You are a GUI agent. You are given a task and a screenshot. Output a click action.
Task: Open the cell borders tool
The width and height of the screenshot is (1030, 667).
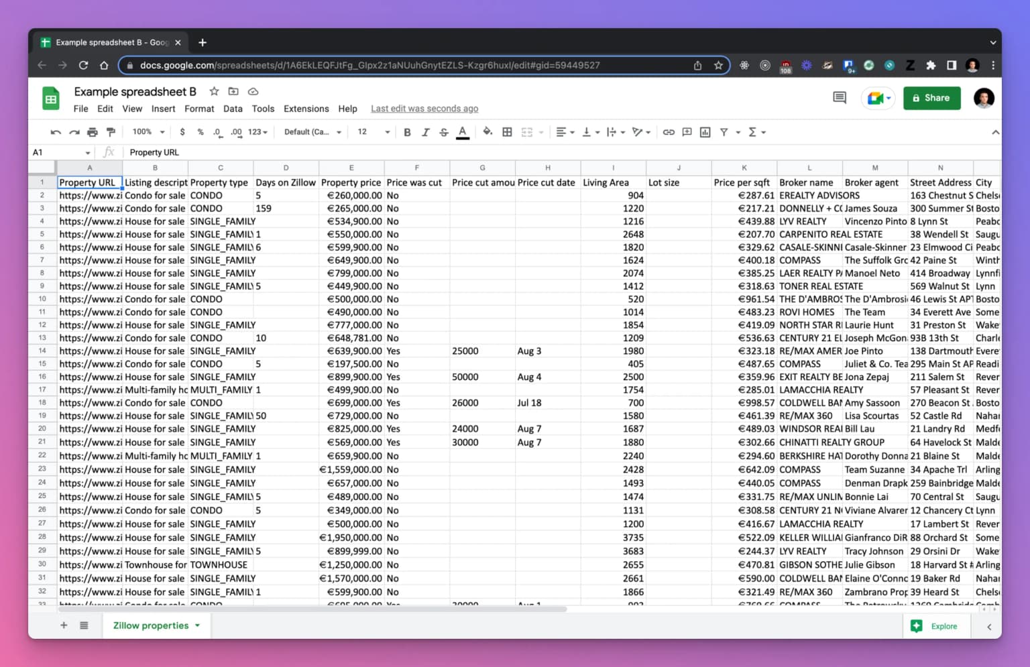(x=508, y=132)
